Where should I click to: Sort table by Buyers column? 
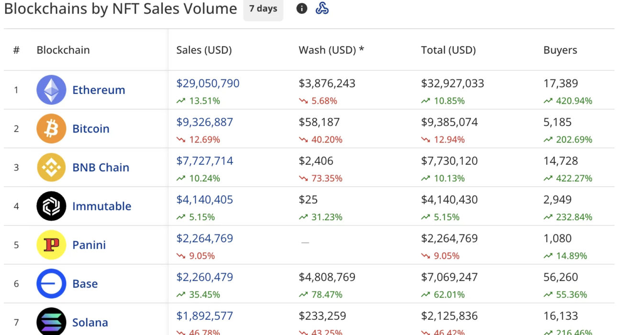[560, 50]
